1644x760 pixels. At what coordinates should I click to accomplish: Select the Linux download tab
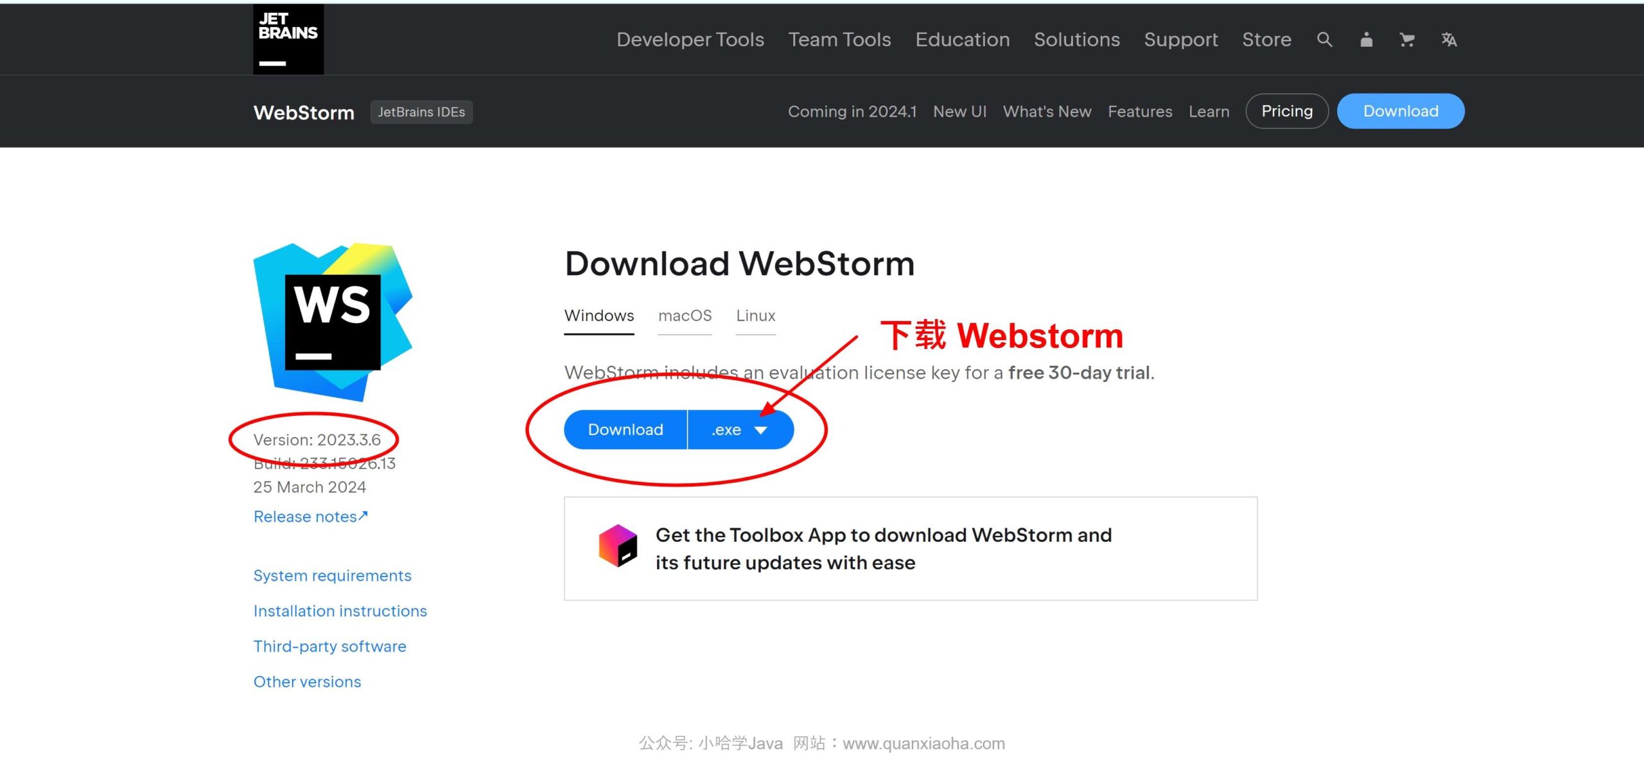click(x=755, y=315)
